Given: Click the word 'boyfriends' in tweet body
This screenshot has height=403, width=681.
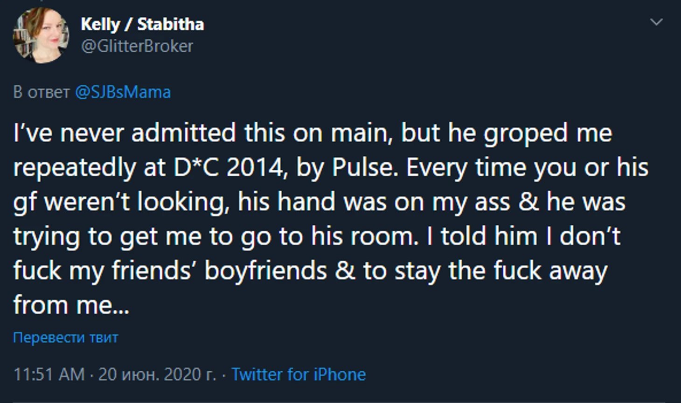Looking at the screenshot, I should (265, 271).
